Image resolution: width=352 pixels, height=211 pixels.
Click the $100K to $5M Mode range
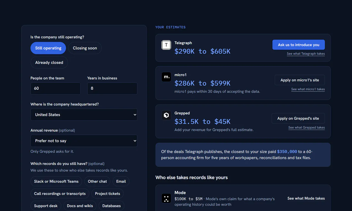(188, 199)
